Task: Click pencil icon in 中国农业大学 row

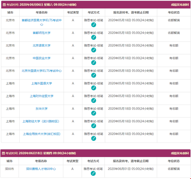Action: (x=94, y=63)
